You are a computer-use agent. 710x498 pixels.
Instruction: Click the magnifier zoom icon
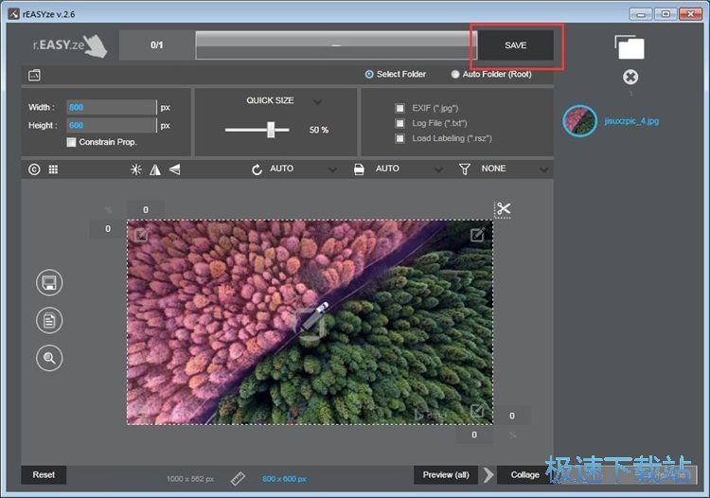[49, 357]
